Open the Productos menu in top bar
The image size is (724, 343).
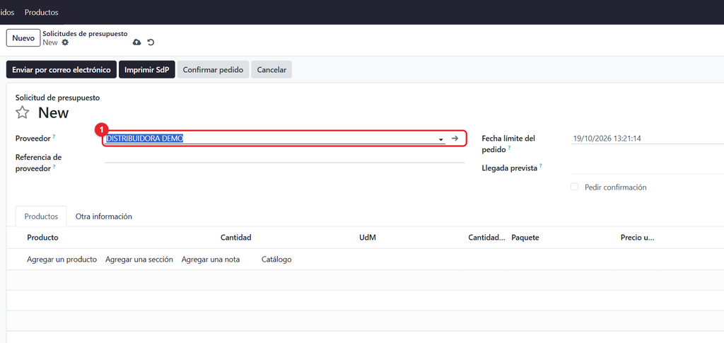(42, 13)
